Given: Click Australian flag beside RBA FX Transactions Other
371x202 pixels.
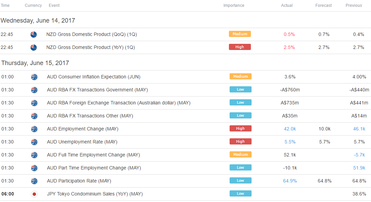Looking at the screenshot, I should tap(34, 116).
